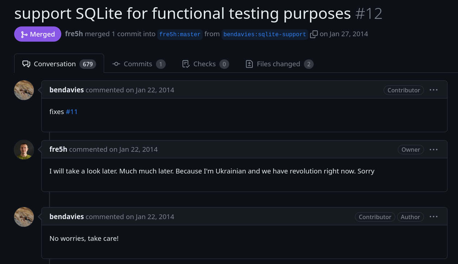Open bendavies author name on first comment
458x264 pixels.
[67, 90]
